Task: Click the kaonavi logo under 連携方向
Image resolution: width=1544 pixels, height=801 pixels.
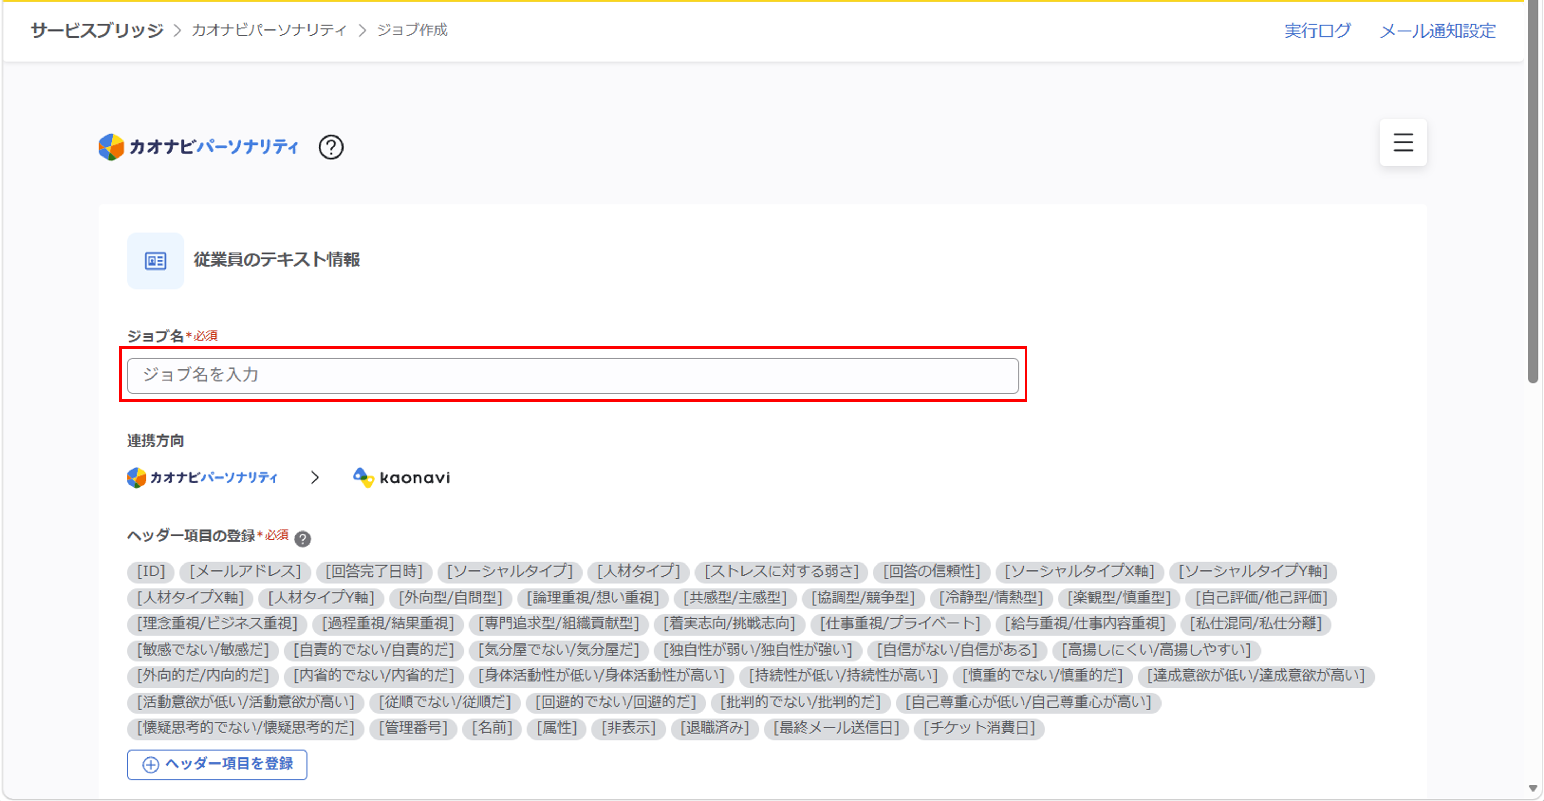Action: (401, 478)
